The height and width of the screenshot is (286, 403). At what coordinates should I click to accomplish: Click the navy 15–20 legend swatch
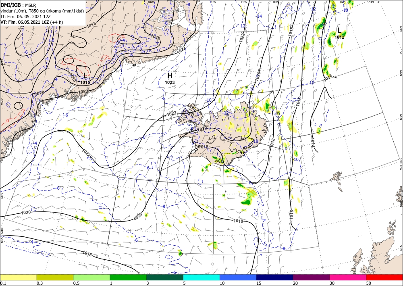tap(275, 277)
